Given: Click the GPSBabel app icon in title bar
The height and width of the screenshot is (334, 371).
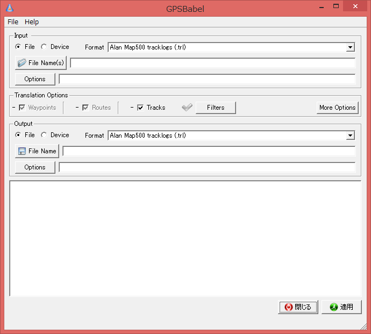Looking at the screenshot, I should click(10, 8).
